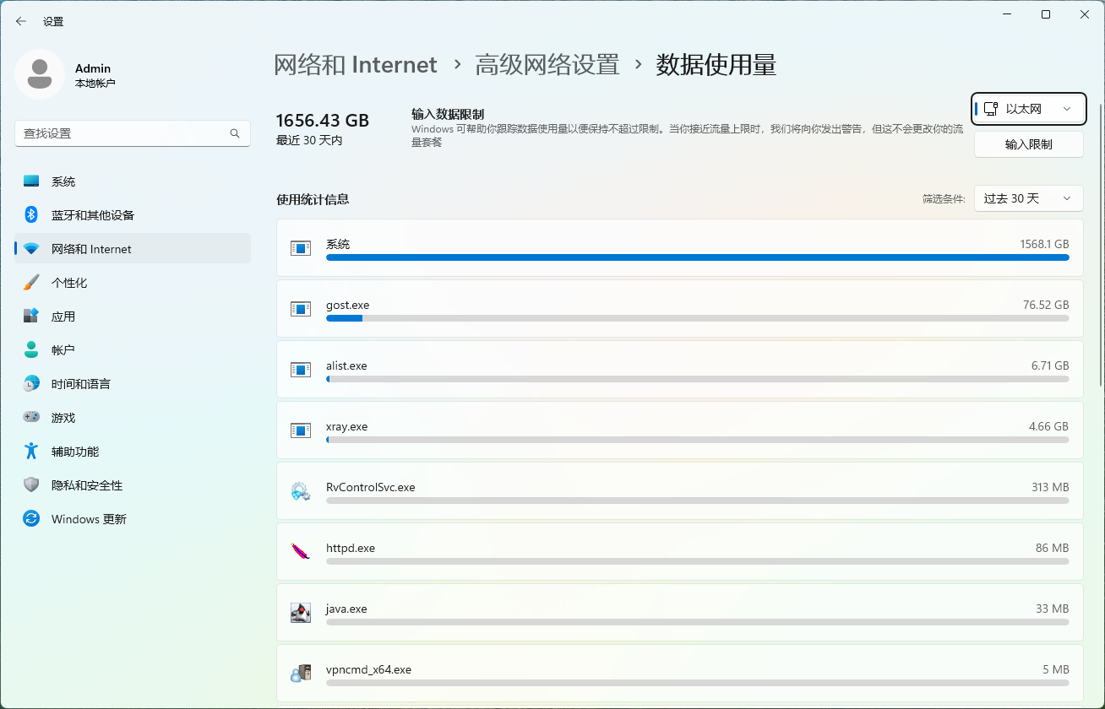The height and width of the screenshot is (709, 1105).
Task: Go to 网络和 Internet breadcrumb
Action: point(356,65)
